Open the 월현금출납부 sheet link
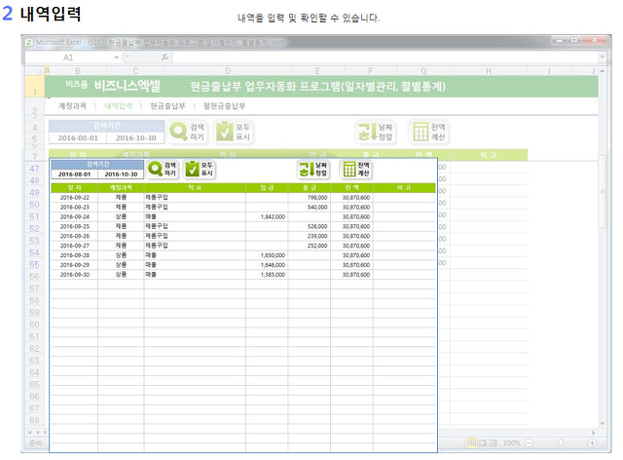The image size is (623, 460). 224,106
